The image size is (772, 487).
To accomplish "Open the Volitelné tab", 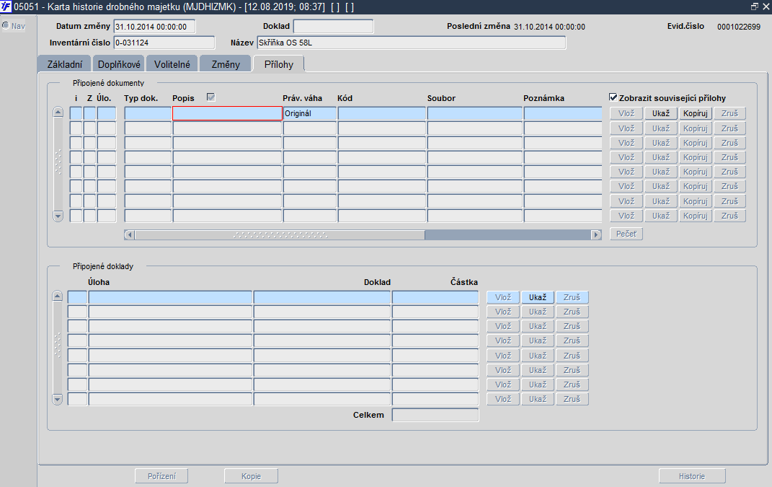I will [x=172, y=64].
